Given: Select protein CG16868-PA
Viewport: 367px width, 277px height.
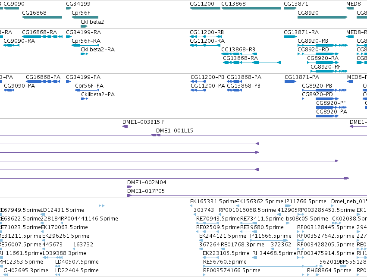Looking at the screenshot, I should pos(43,82).
